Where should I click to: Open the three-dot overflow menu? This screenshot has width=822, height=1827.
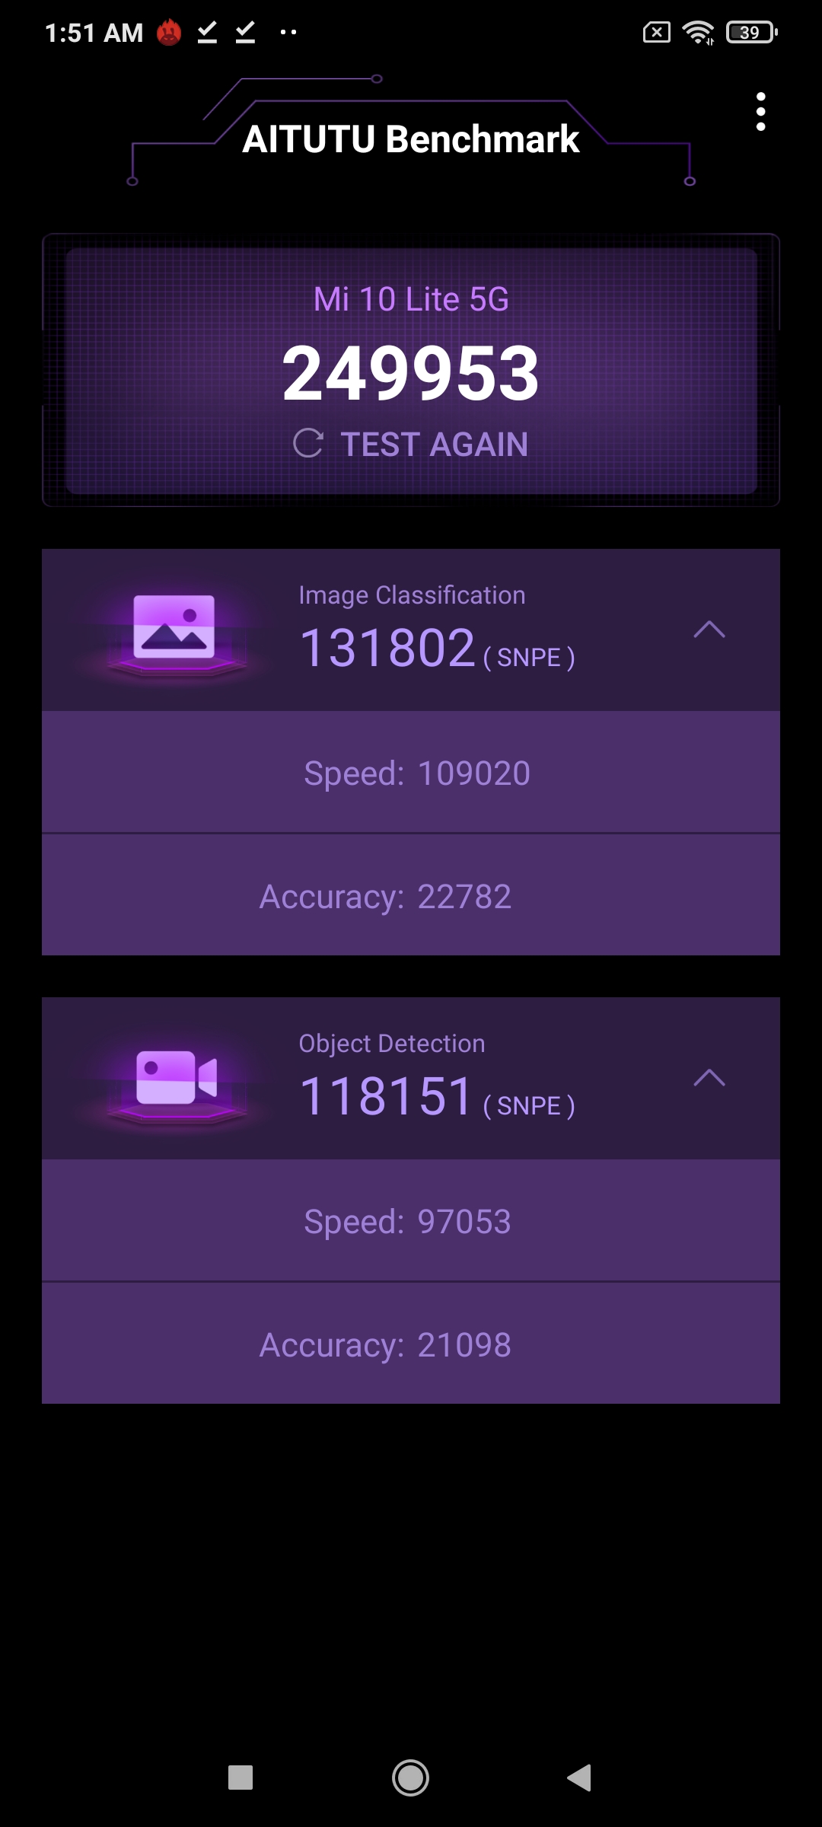[760, 112]
